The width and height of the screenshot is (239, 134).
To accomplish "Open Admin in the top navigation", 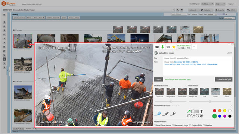I will (231, 10).
